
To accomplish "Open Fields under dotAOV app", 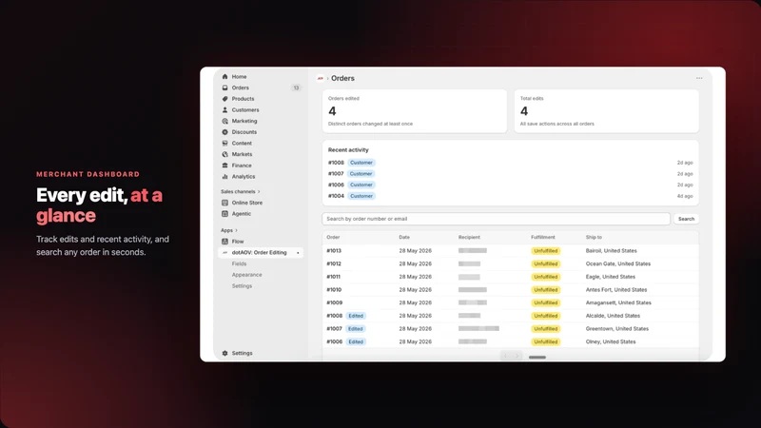I will (x=239, y=263).
